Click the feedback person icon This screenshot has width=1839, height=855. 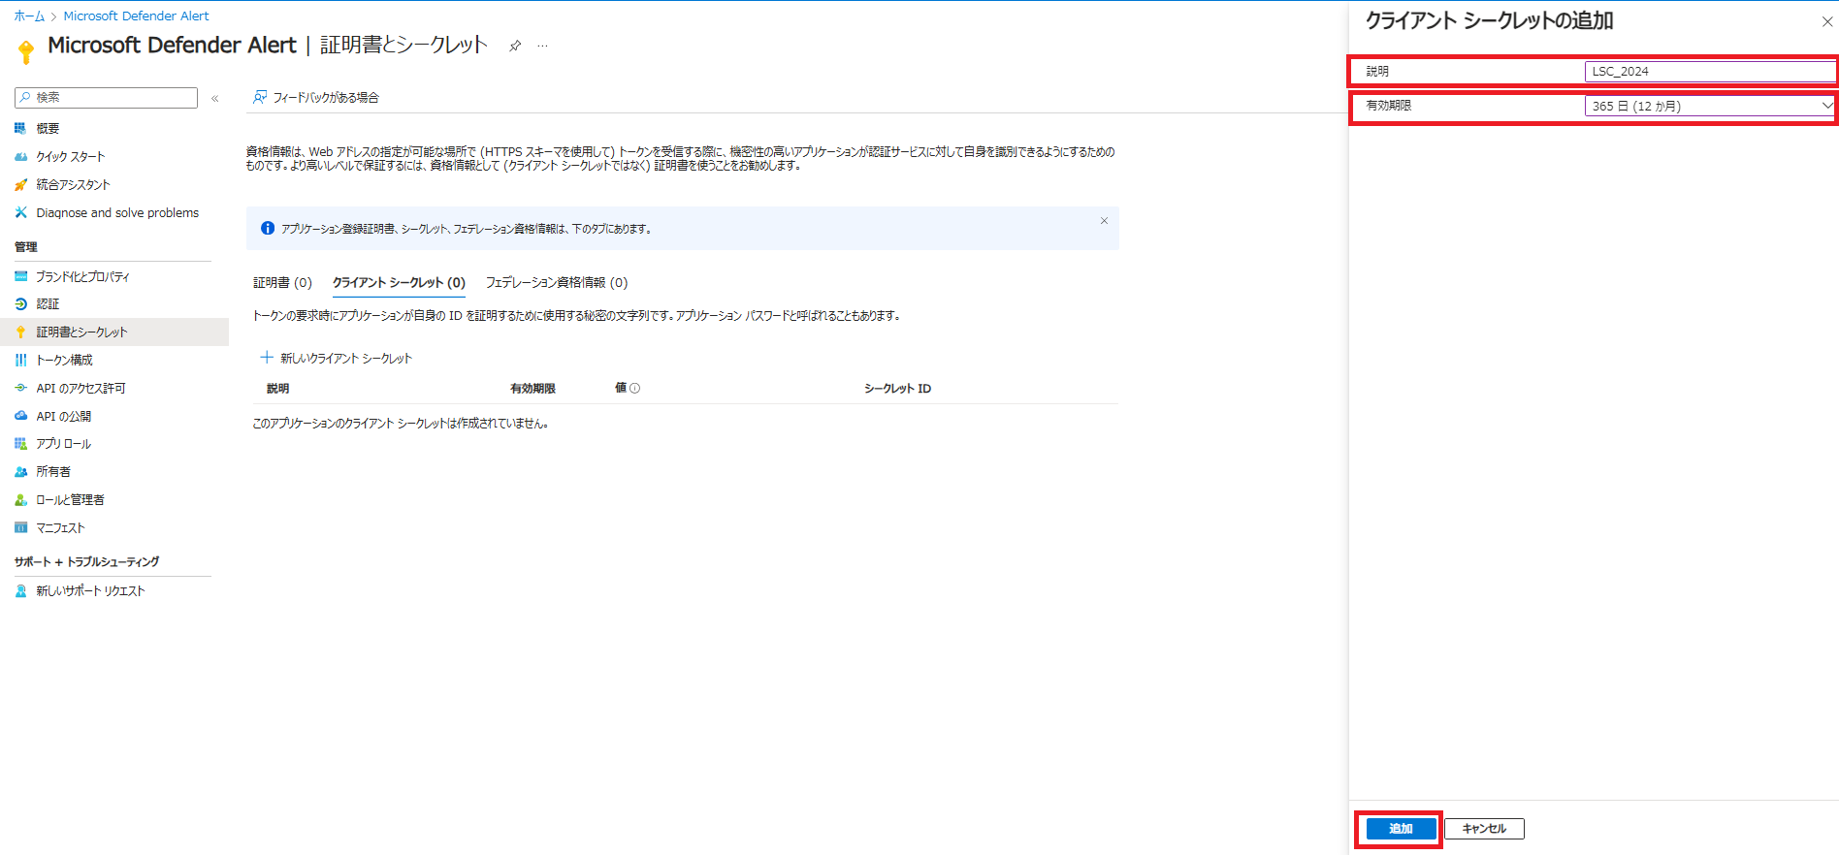click(260, 97)
